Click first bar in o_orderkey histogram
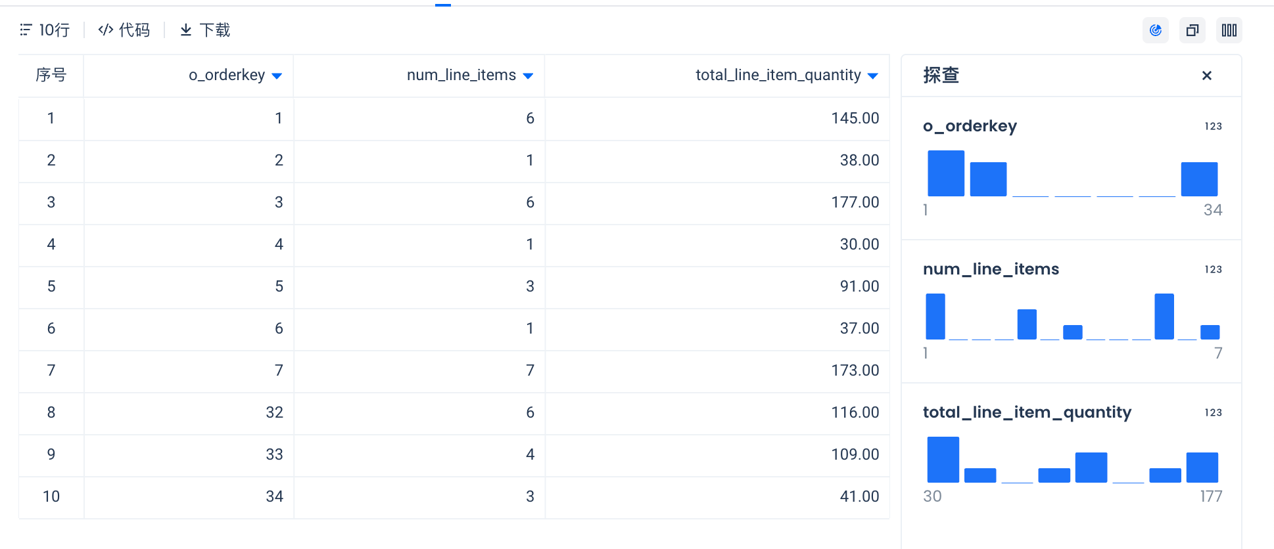The image size is (1274, 549). point(945,173)
